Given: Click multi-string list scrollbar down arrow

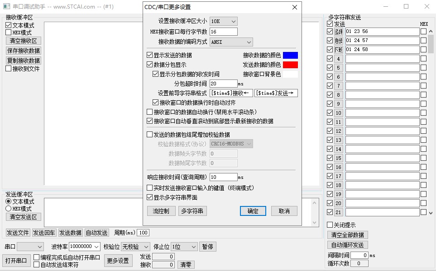Looking at the screenshot, I should pos(431,213).
